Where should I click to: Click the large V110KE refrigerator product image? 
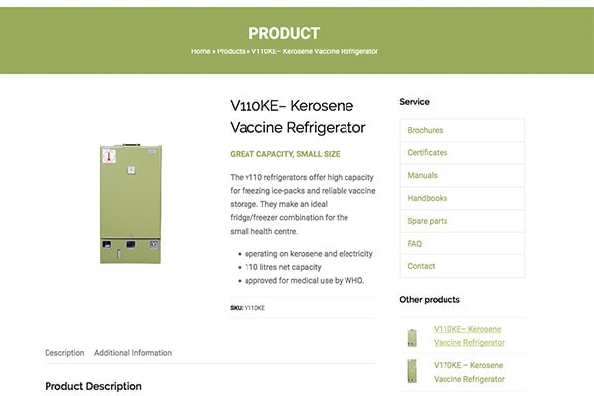(x=131, y=204)
